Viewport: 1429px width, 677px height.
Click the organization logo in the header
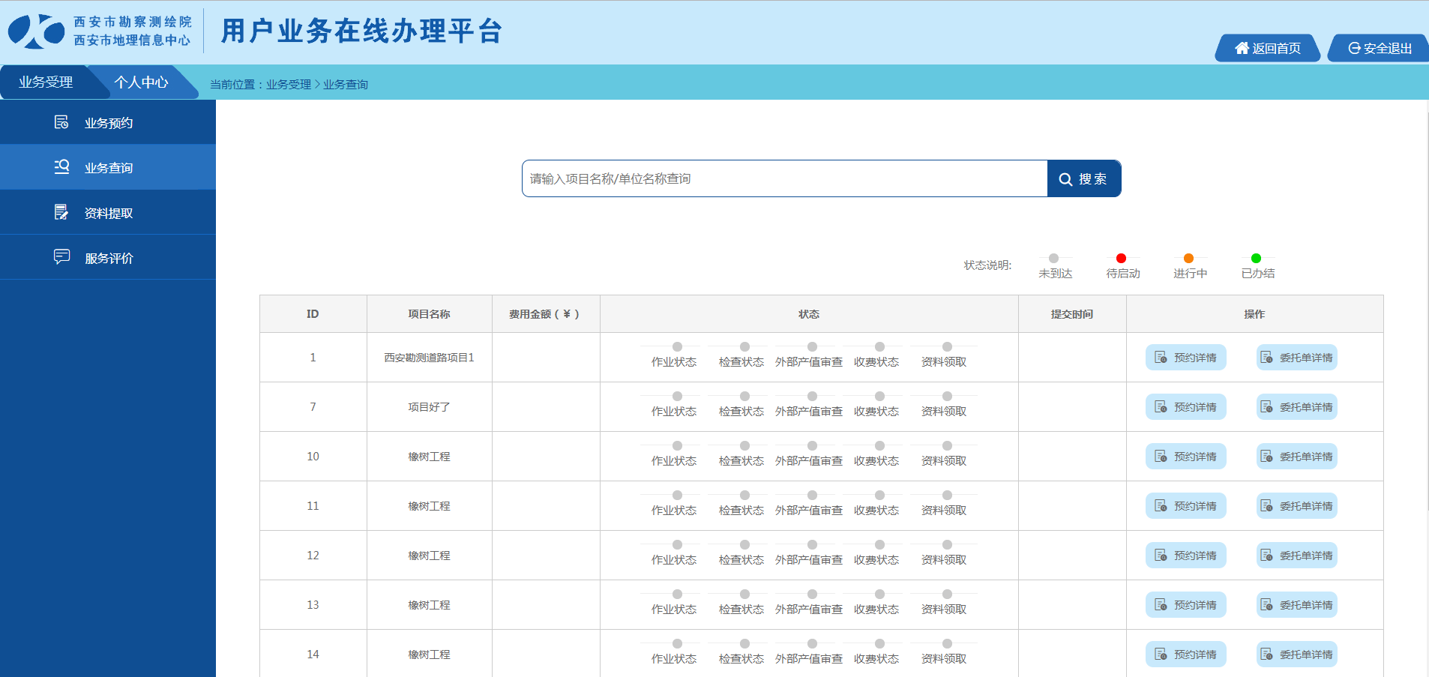click(x=37, y=31)
